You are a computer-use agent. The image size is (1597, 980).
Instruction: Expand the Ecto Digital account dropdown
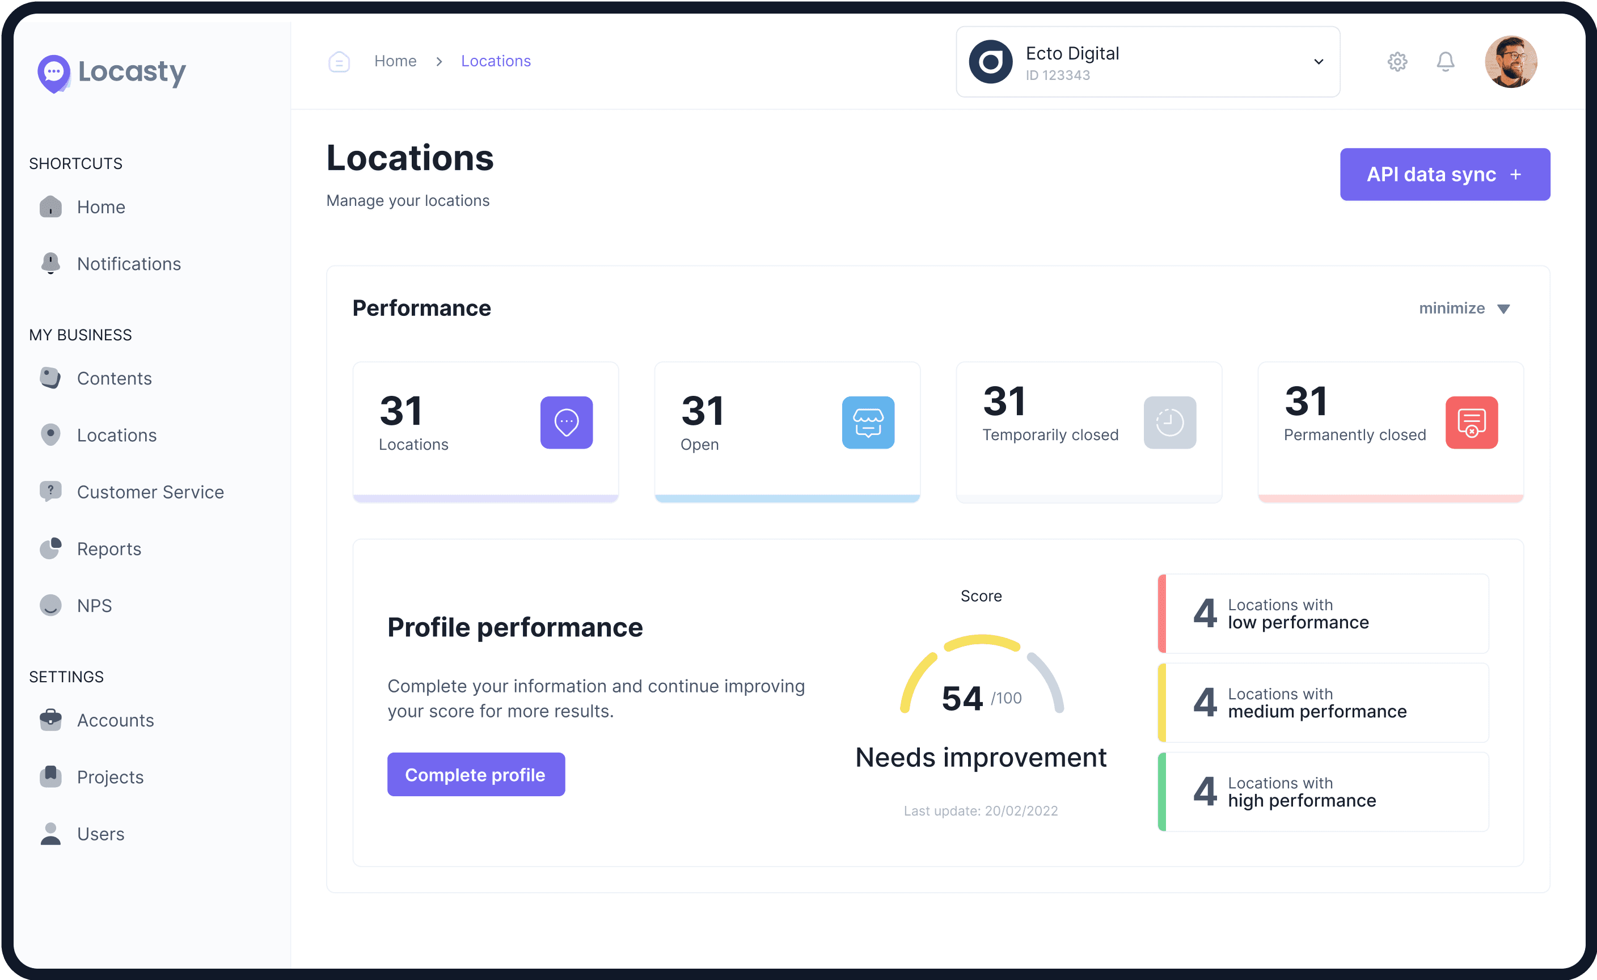1147,62
